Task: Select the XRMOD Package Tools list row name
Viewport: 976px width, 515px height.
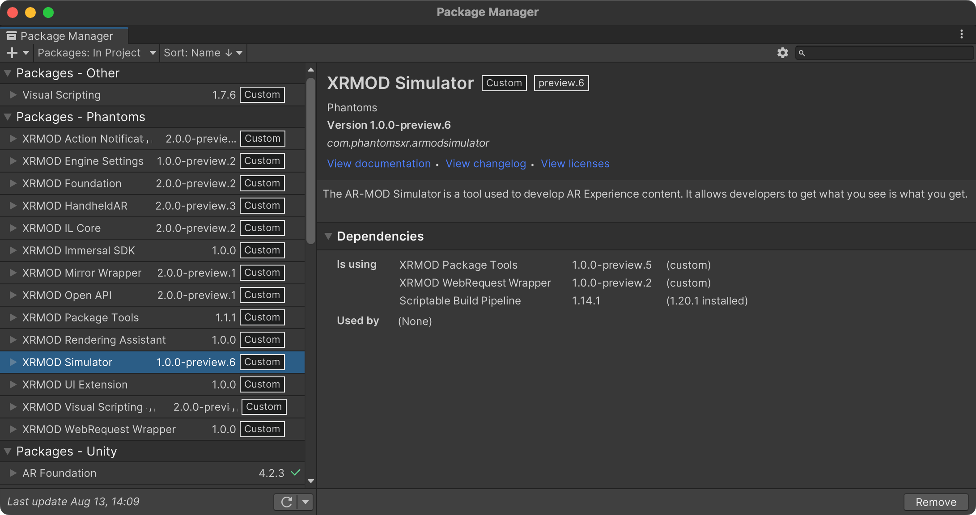Action: 81,317
